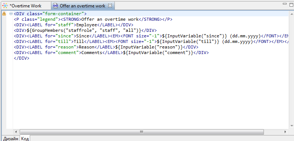This screenshot has width=294, height=141.
Task: Click the process icon on Overtime Work tab
Action: pos(5,6)
